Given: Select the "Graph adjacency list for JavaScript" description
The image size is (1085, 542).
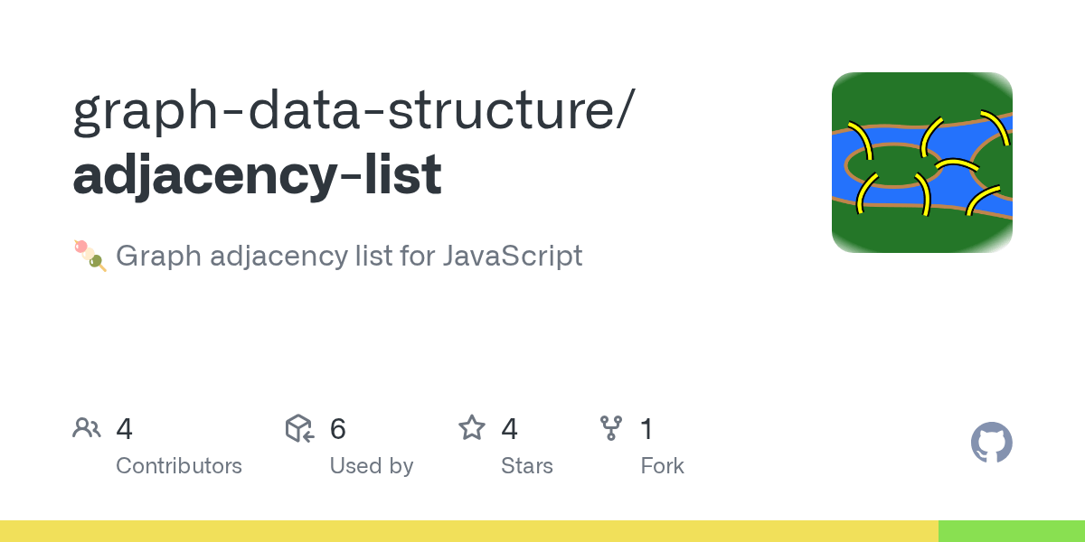Looking at the screenshot, I should coord(349,257).
